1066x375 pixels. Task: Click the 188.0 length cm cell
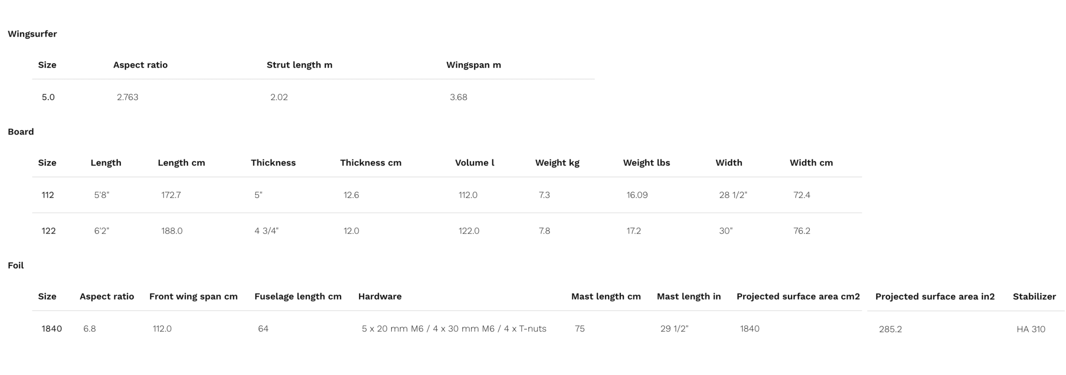tap(172, 231)
